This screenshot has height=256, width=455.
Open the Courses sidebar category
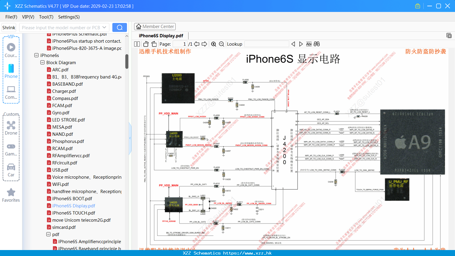tap(11, 50)
